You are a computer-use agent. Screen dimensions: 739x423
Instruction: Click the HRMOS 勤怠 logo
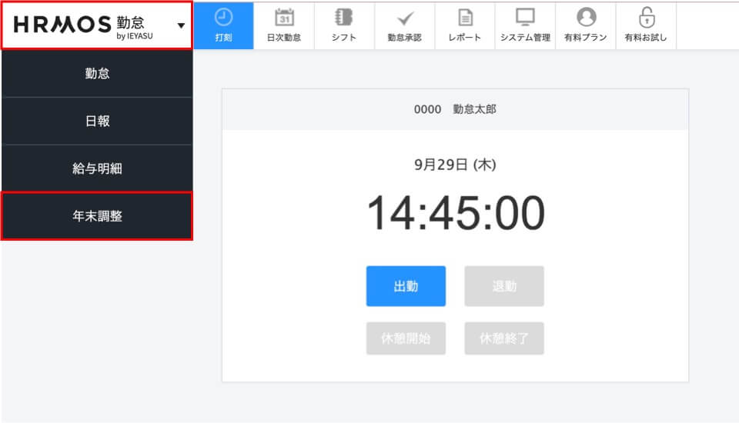coord(83,25)
